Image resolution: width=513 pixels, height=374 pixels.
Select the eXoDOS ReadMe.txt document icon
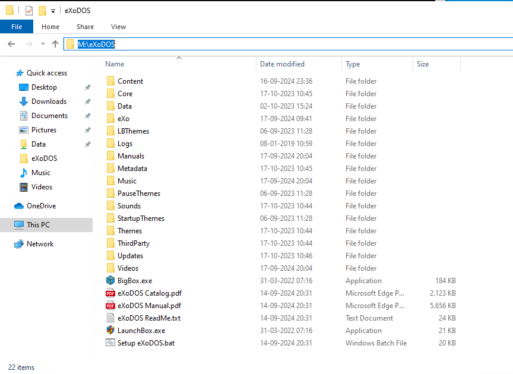[x=110, y=318]
